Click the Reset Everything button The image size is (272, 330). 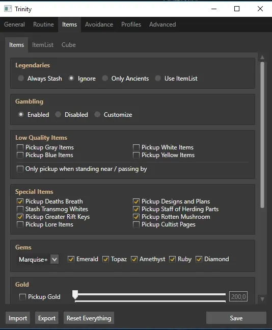(89, 318)
